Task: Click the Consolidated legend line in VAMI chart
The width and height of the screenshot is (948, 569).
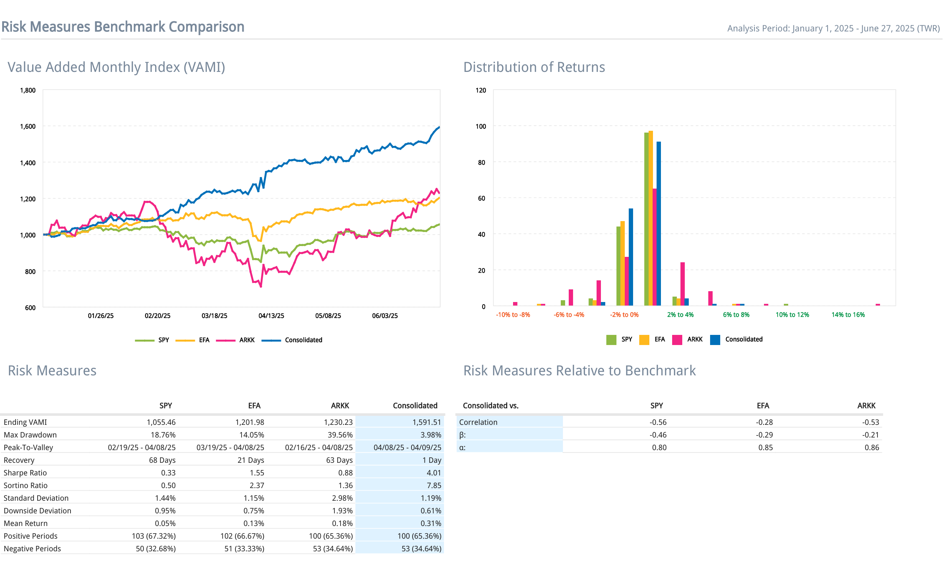Action: (x=271, y=340)
